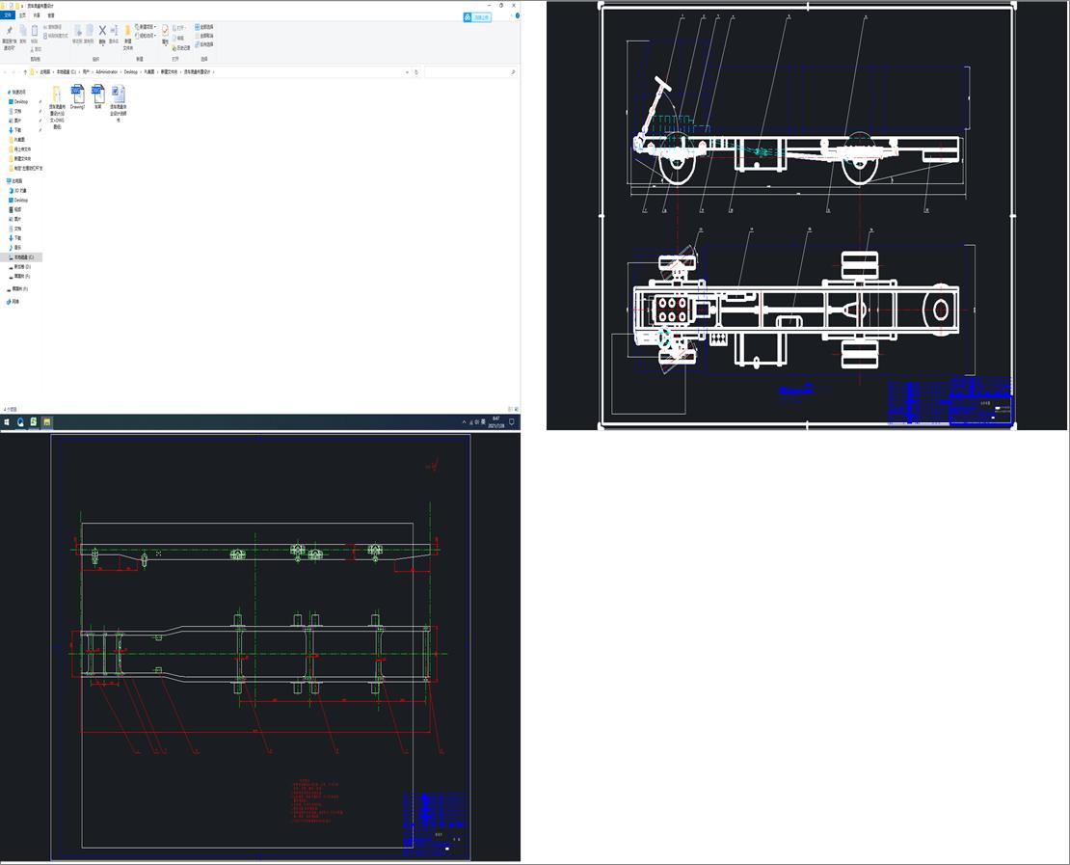1070x865 pixels.
Task: Click the Copy path button
Action: [x=55, y=27]
